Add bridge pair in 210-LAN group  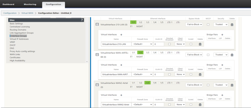[222, 35]
